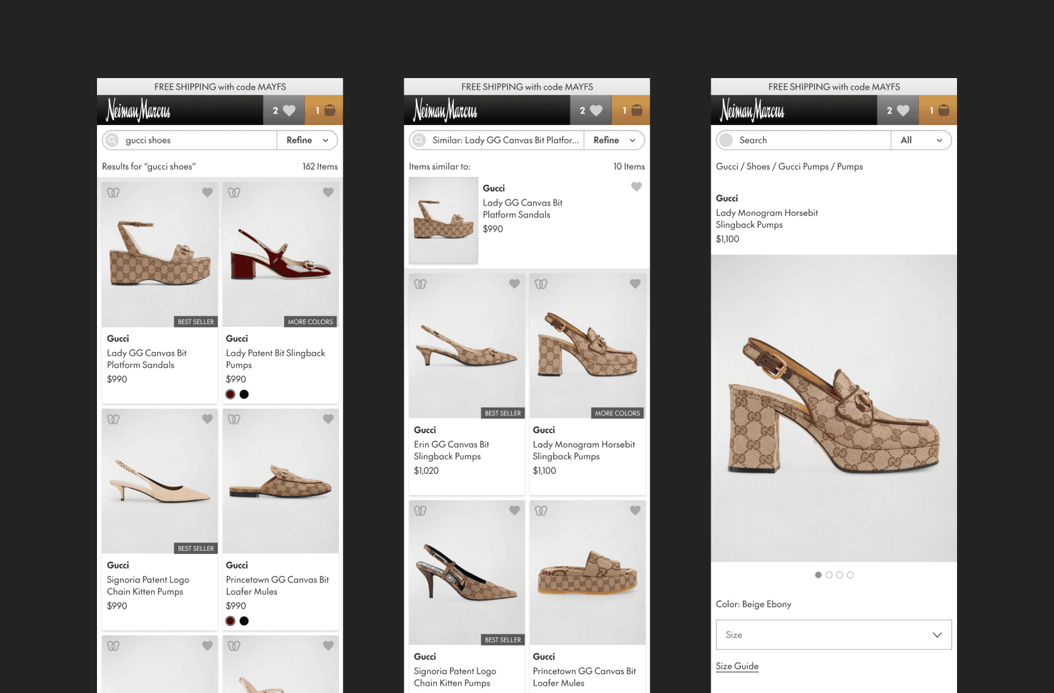1054x693 pixels.
Task: Pick burgundy swatch under Princetown on results screen
Action: (x=231, y=621)
